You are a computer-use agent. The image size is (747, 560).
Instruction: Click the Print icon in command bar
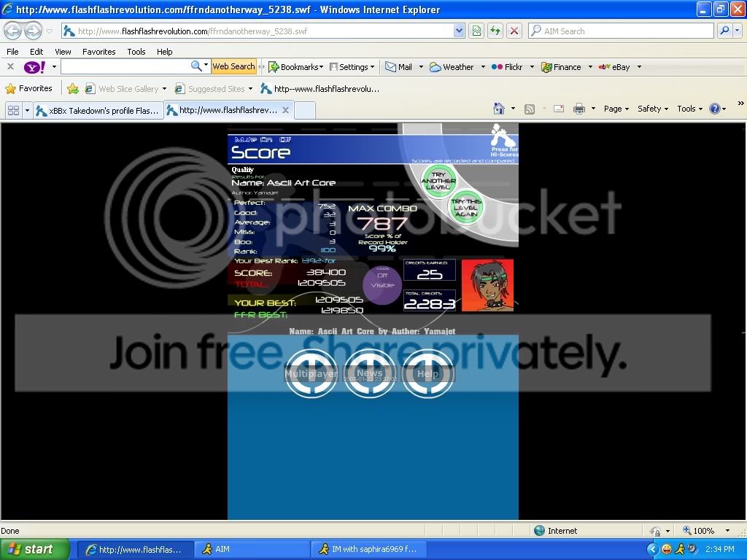pos(579,109)
